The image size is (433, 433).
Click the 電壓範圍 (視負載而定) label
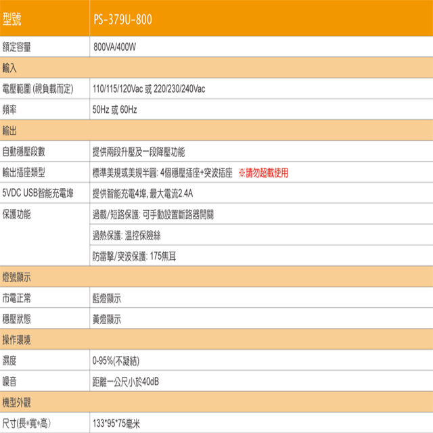[38, 89]
